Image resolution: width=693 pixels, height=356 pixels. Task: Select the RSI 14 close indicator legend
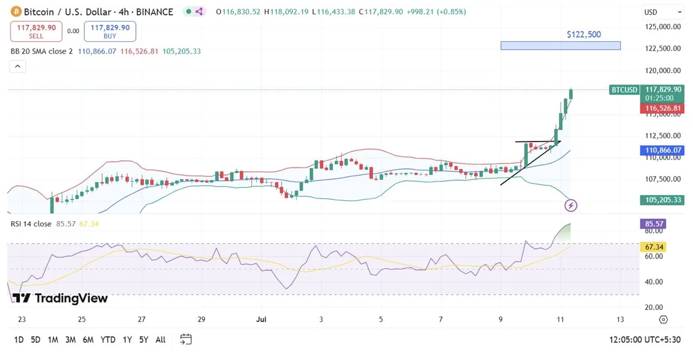(x=31, y=224)
